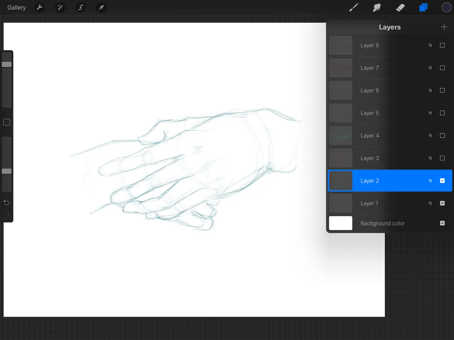Tap the highlighted Layer 2 label
The image size is (454, 340).
coord(370,181)
